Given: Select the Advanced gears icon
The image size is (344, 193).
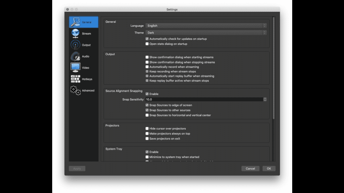Looking at the screenshot, I should 76,90.
